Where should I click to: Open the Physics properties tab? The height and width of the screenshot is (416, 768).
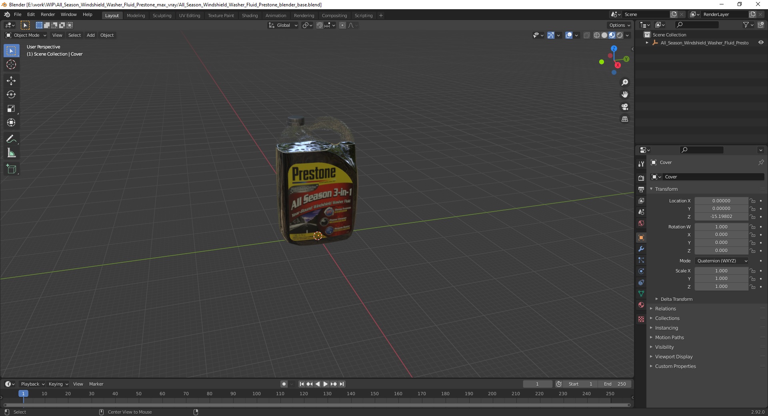pyautogui.click(x=641, y=271)
